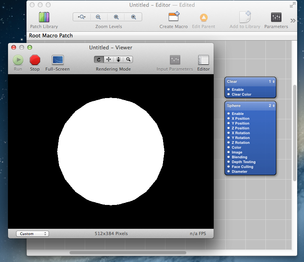
Task: Stop the composition in Viewer
Action: click(x=35, y=60)
